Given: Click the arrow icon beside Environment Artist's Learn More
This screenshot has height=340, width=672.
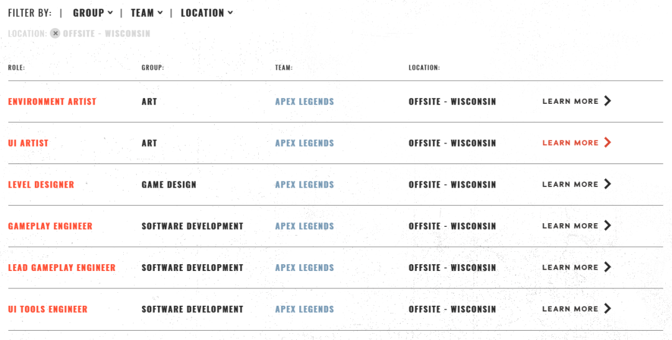Looking at the screenshot, I should point(607,101).
